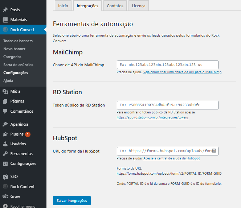Click the Plugins update badge showing 1
The image size is (241, 208).
pos(28,134)
